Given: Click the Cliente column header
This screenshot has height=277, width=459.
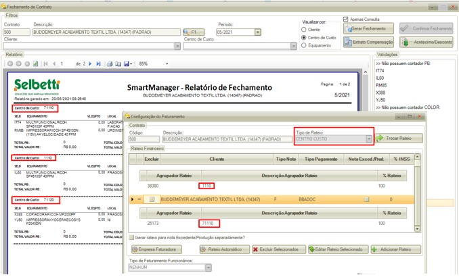Looking at the screenshot, I should click(217, 159).
